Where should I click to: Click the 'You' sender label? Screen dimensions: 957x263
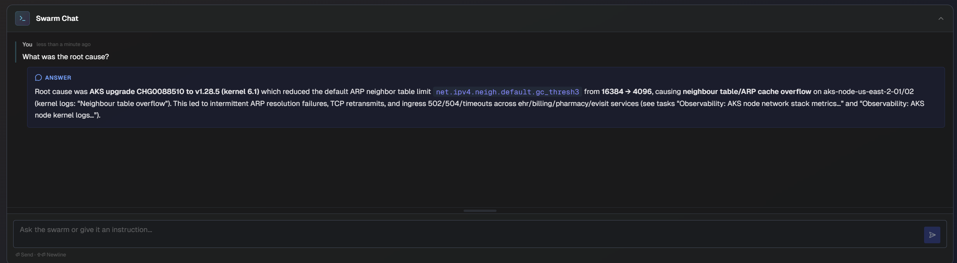tap(27, 44)
